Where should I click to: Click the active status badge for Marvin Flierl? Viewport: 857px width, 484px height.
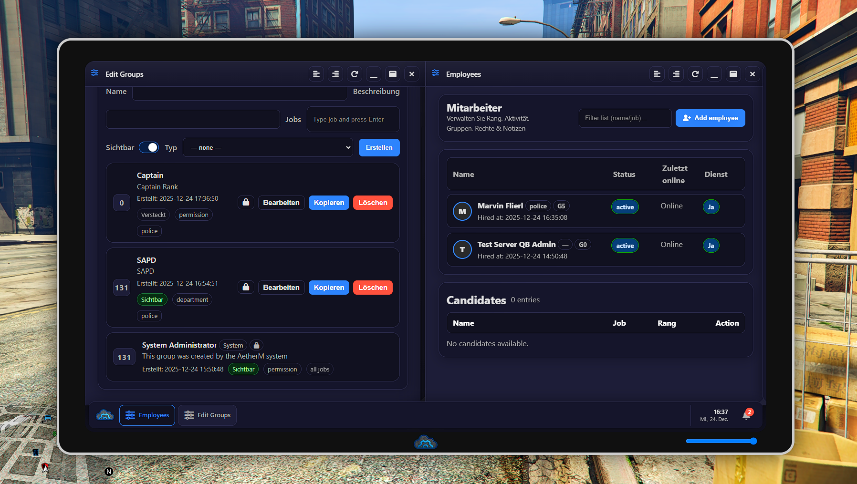[x=625, y=207]
